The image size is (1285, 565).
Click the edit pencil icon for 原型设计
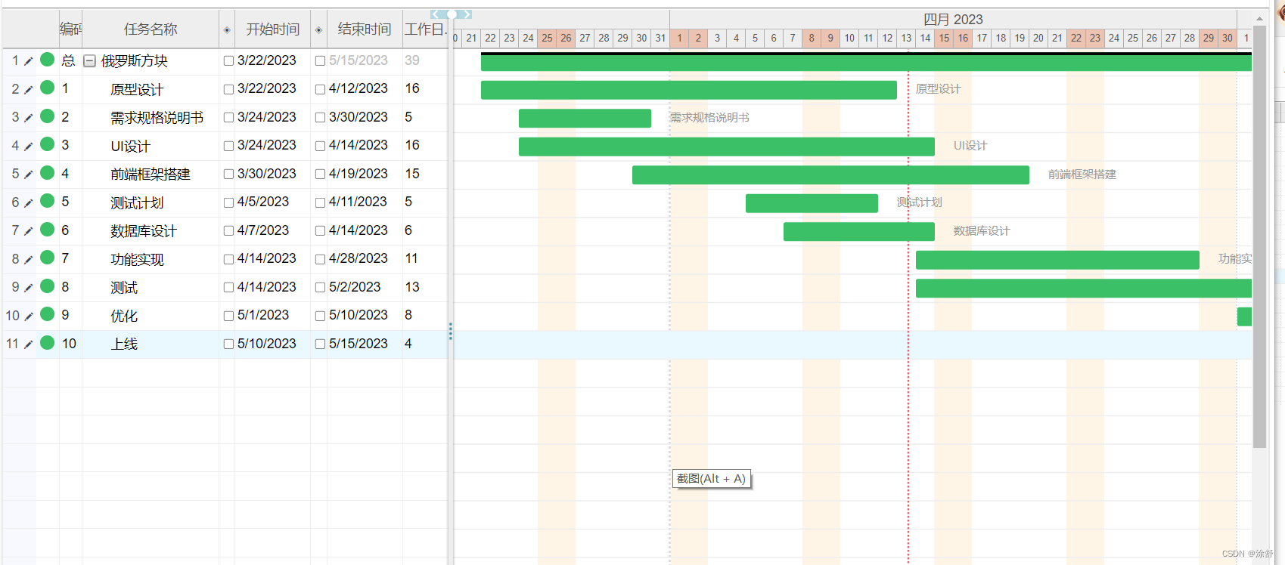(x=29, y=90)
